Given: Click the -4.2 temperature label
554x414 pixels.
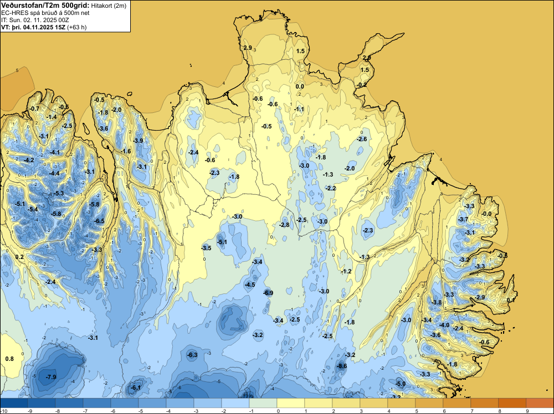Looking at the screenshot, I should (x=29, y=160).
